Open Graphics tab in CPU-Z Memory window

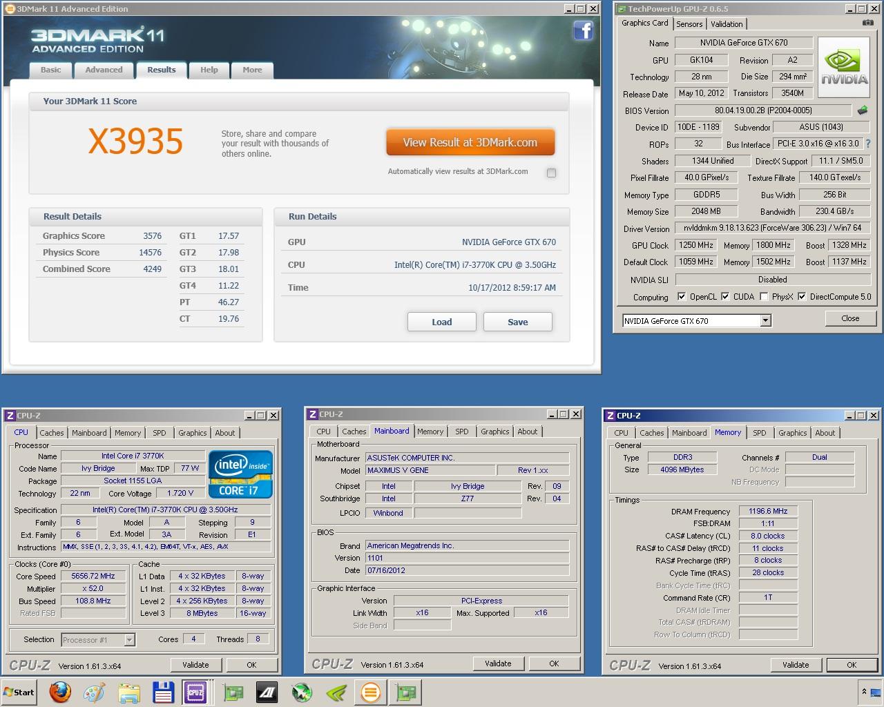click(793, 433)
